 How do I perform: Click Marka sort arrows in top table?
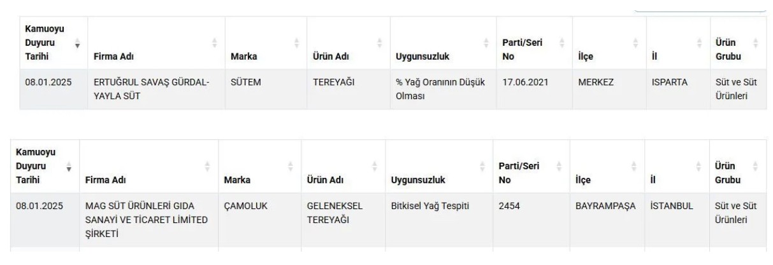296,43
